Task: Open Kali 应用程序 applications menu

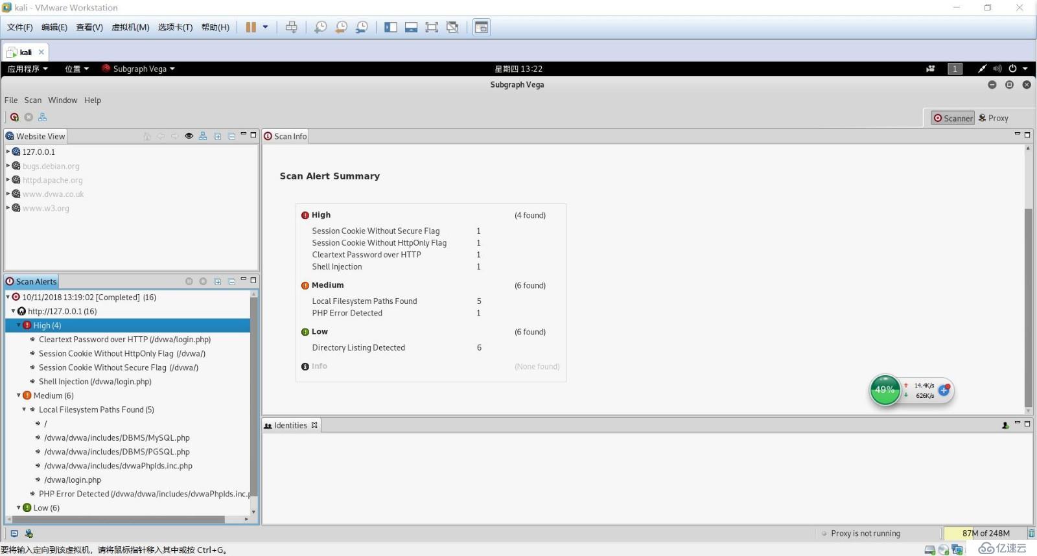Action: pyautogui.click(x=27, y=69)
